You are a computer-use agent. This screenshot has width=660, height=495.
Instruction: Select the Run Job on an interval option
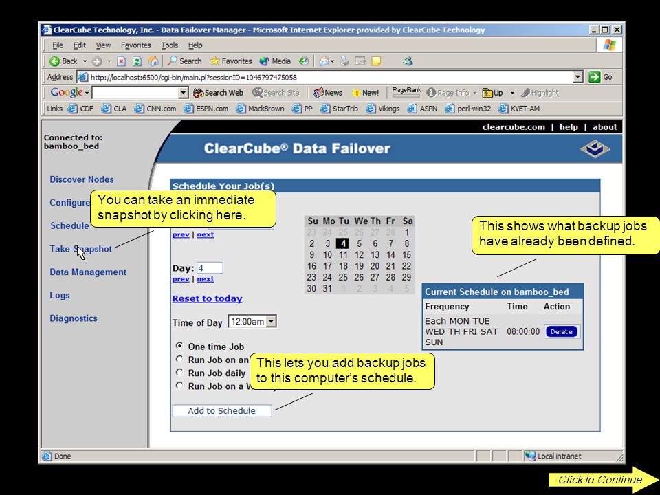pos(179,359)
